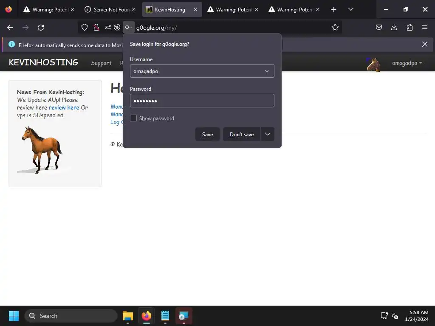The width and height of the screenshot is (435, 326).
Task: Bookmark this page with the star icon
Action: point(335,27)
